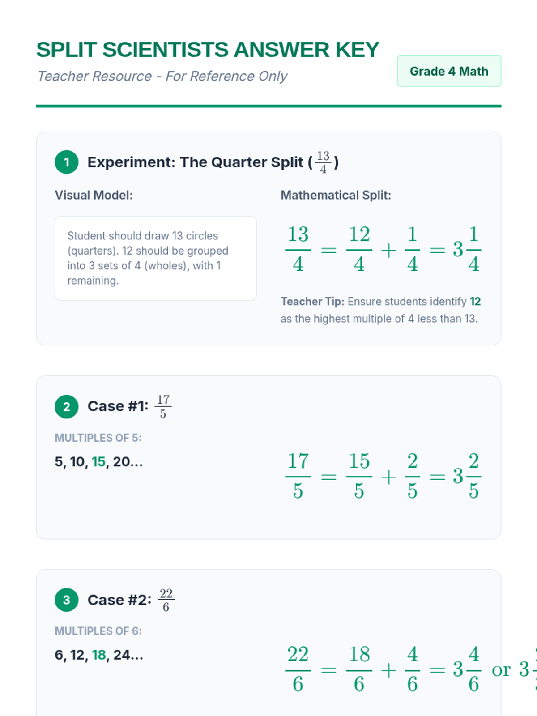537x716 pixels.
Task: Click the green number 1 circle badge
Action: tap(67, 162)
